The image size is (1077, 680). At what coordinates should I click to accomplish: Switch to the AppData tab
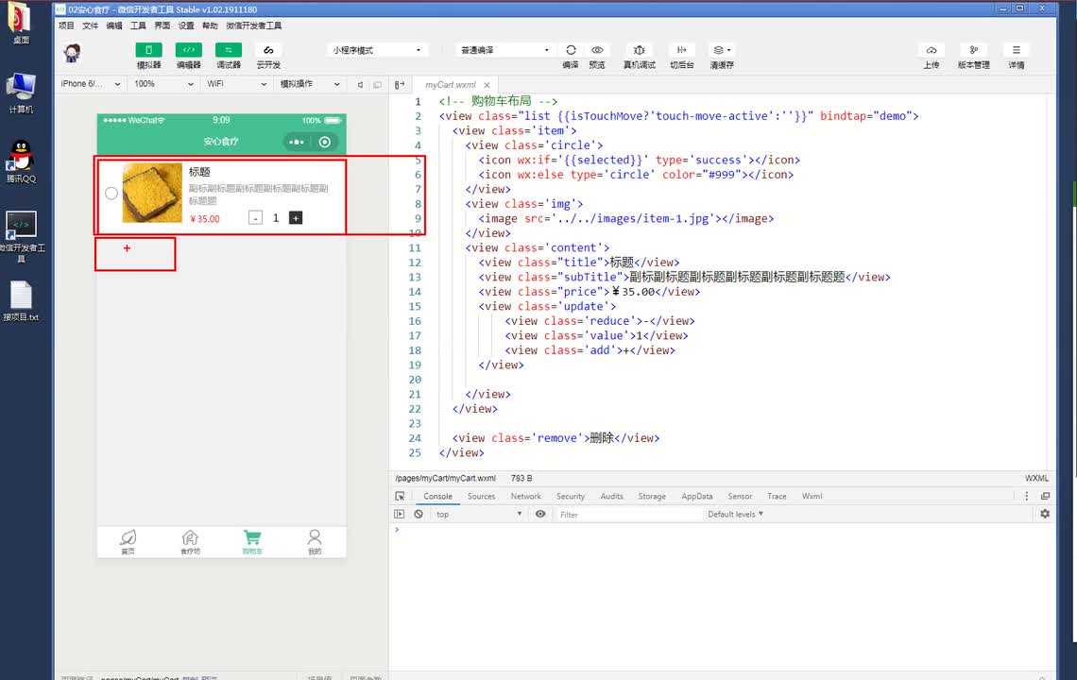tap(696, 496)
